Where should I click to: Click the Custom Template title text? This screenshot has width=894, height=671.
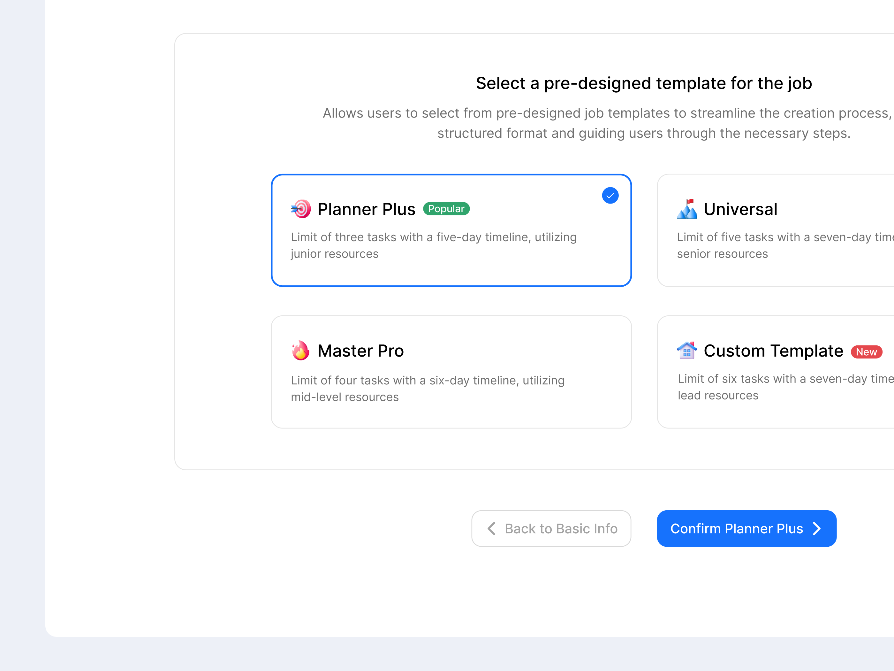(x=773, y=351)
